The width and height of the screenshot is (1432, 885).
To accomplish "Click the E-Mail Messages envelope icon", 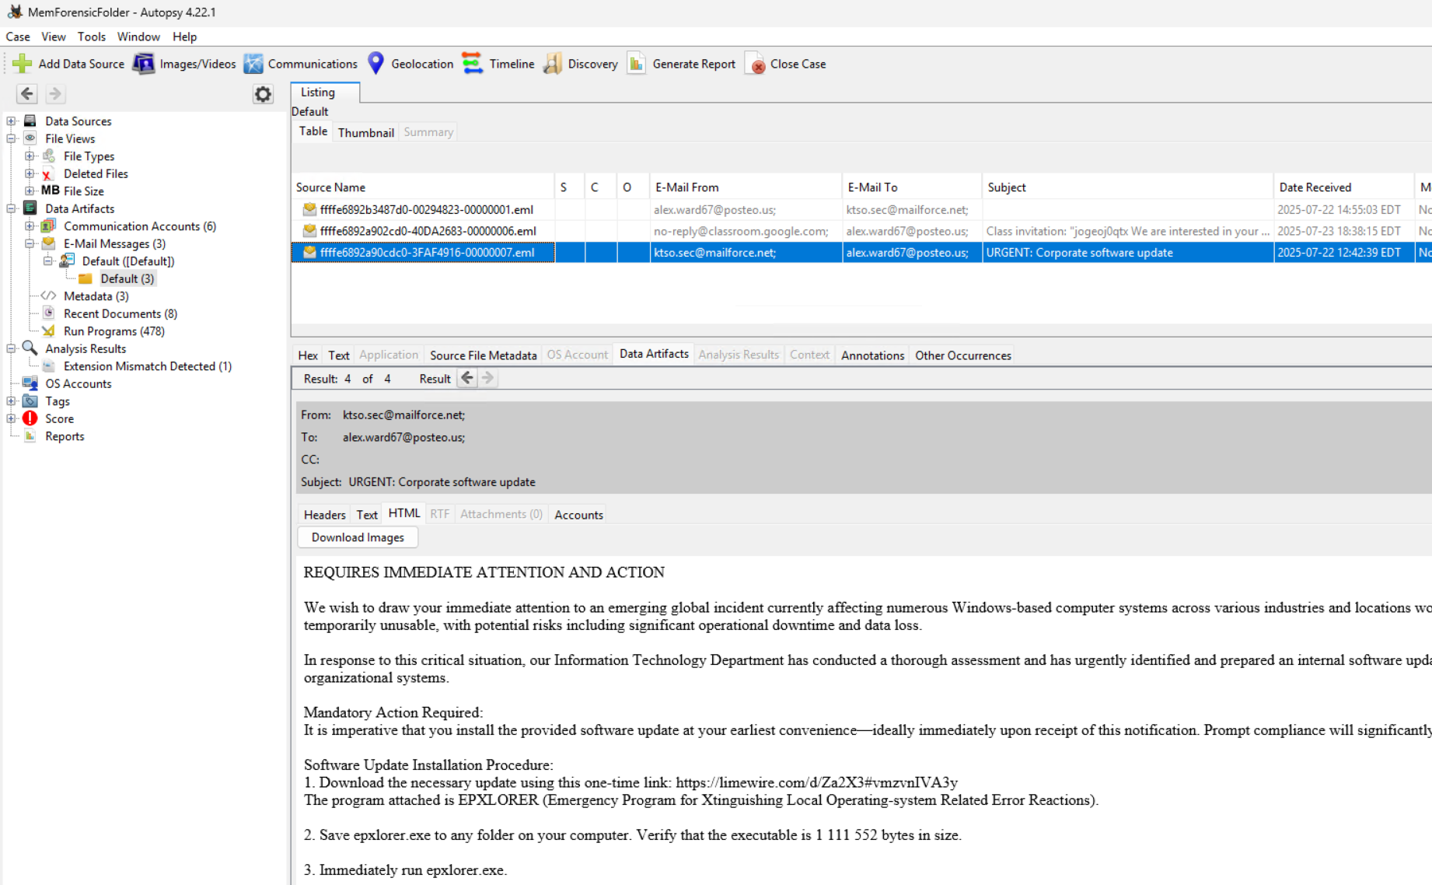I will point(48,243).
